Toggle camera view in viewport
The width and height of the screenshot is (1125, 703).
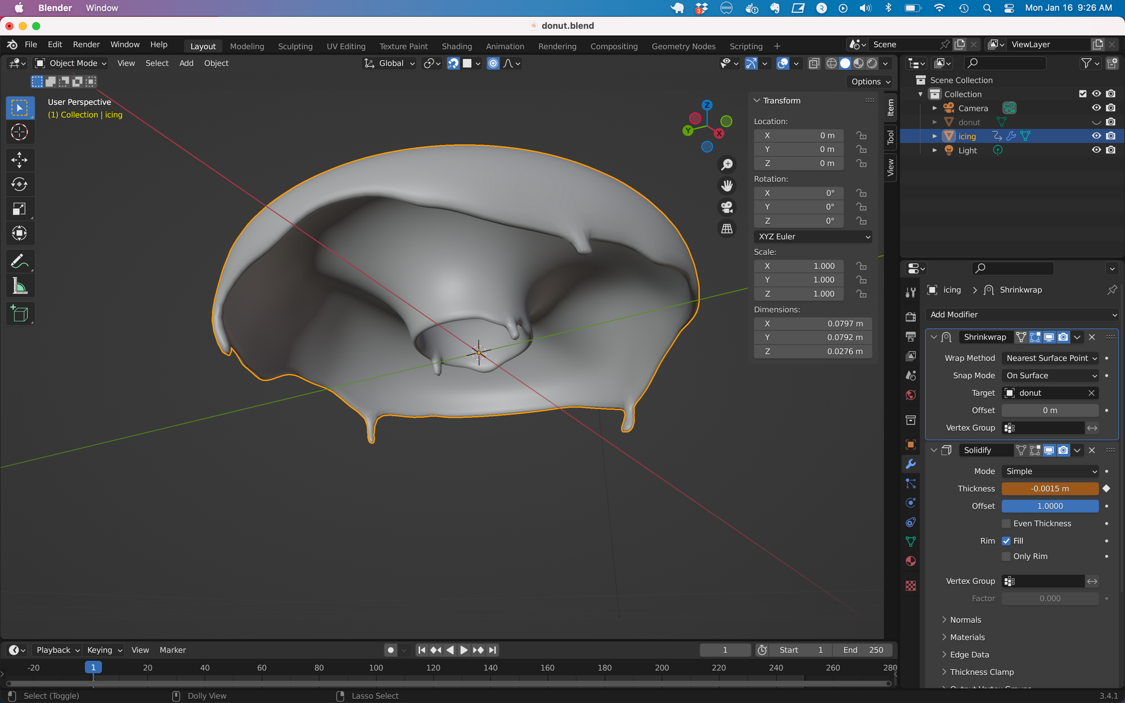(727, 208)
